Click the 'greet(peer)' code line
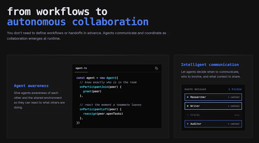This screenshot has width=259, height=143. click(x=92, y=91)
